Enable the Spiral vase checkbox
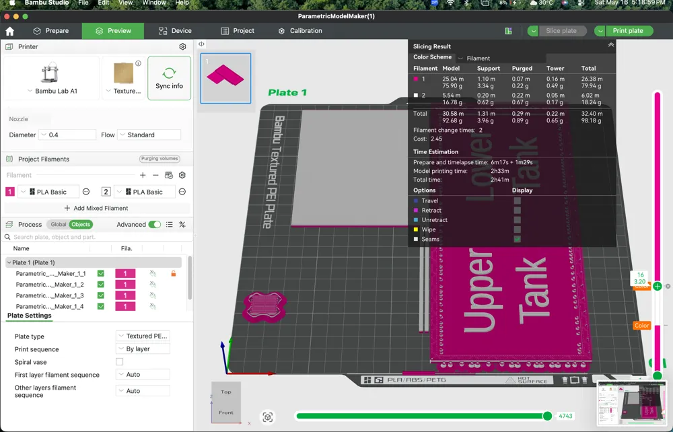The height and width of the screenshot is (432, 673). (119, 361)
